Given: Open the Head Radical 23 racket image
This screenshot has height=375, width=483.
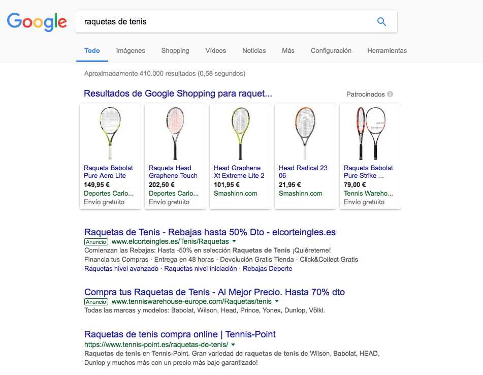Looking at the screenshot, I should 305,133.
